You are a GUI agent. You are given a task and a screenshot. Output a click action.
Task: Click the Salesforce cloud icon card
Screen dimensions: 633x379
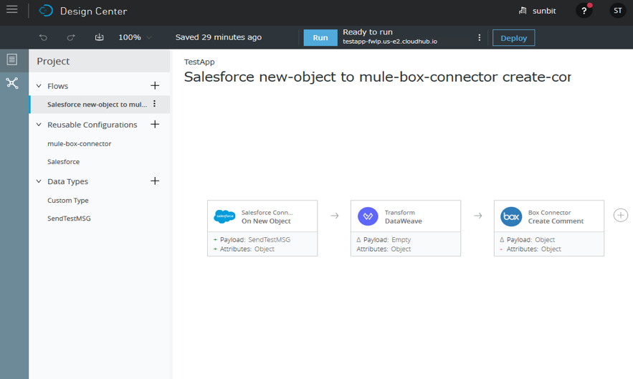coord(224,216)
